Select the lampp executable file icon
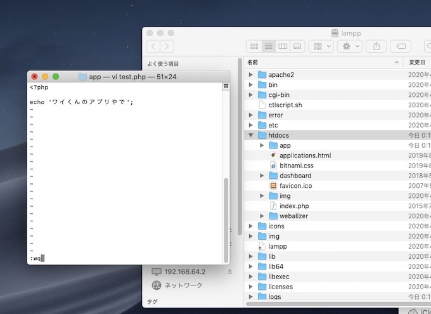 tap(262, 246)
